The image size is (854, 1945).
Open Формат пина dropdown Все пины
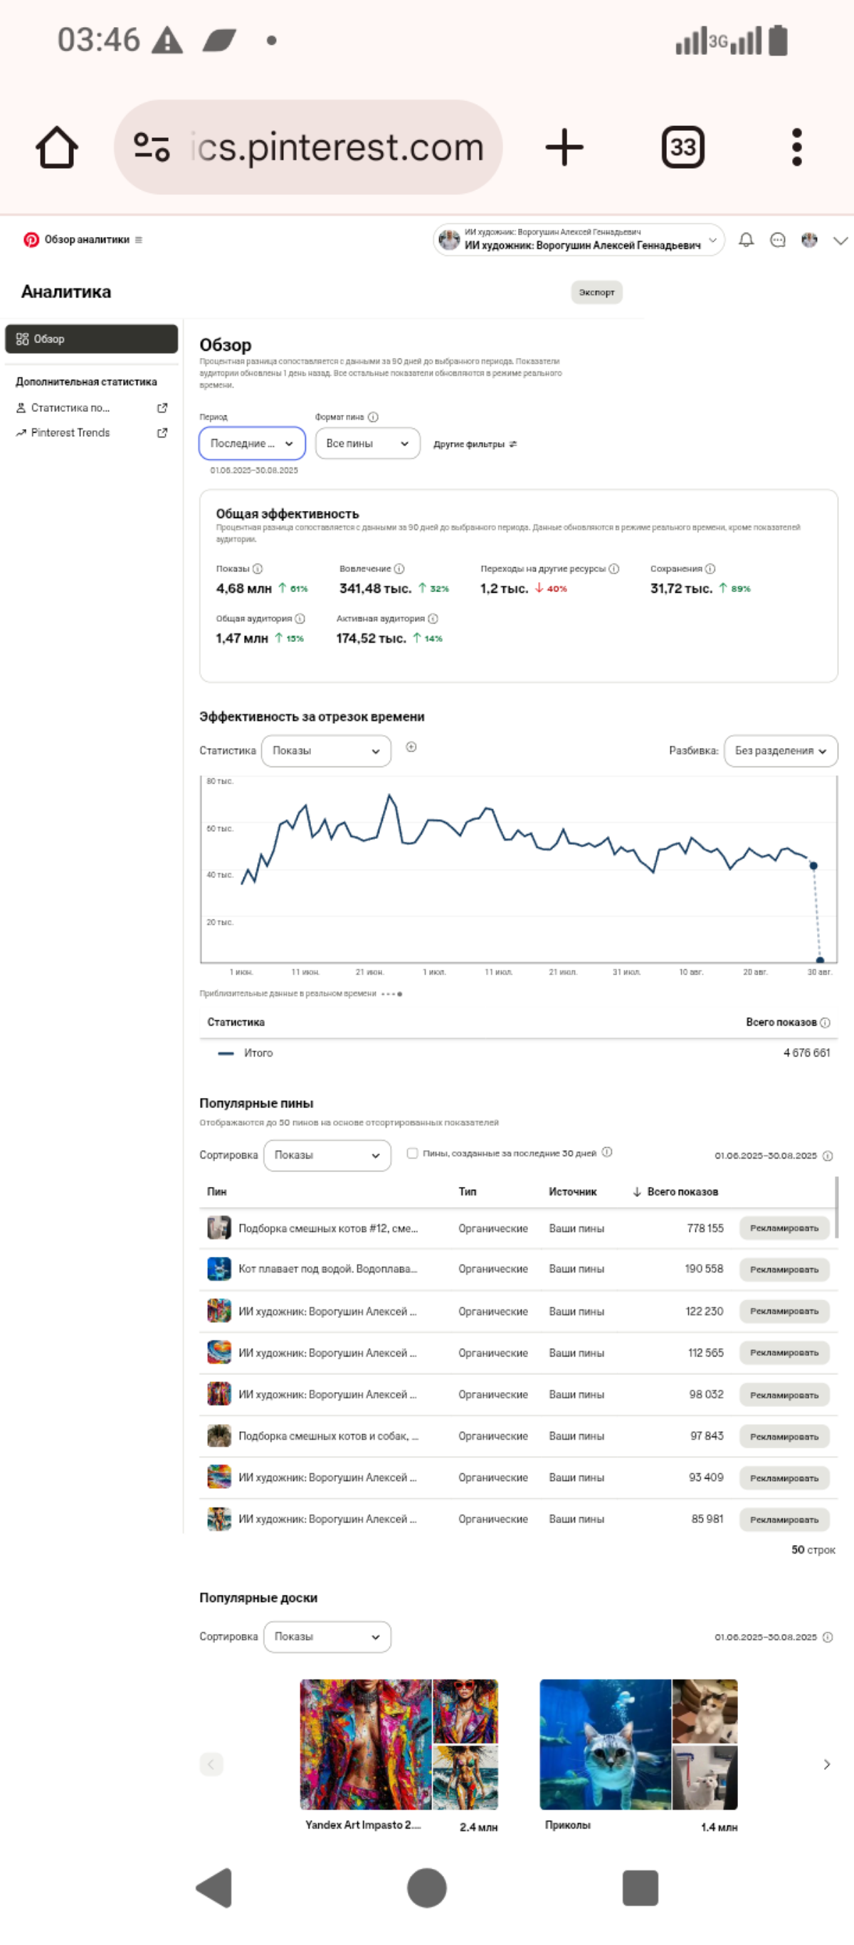pos(367,443)
